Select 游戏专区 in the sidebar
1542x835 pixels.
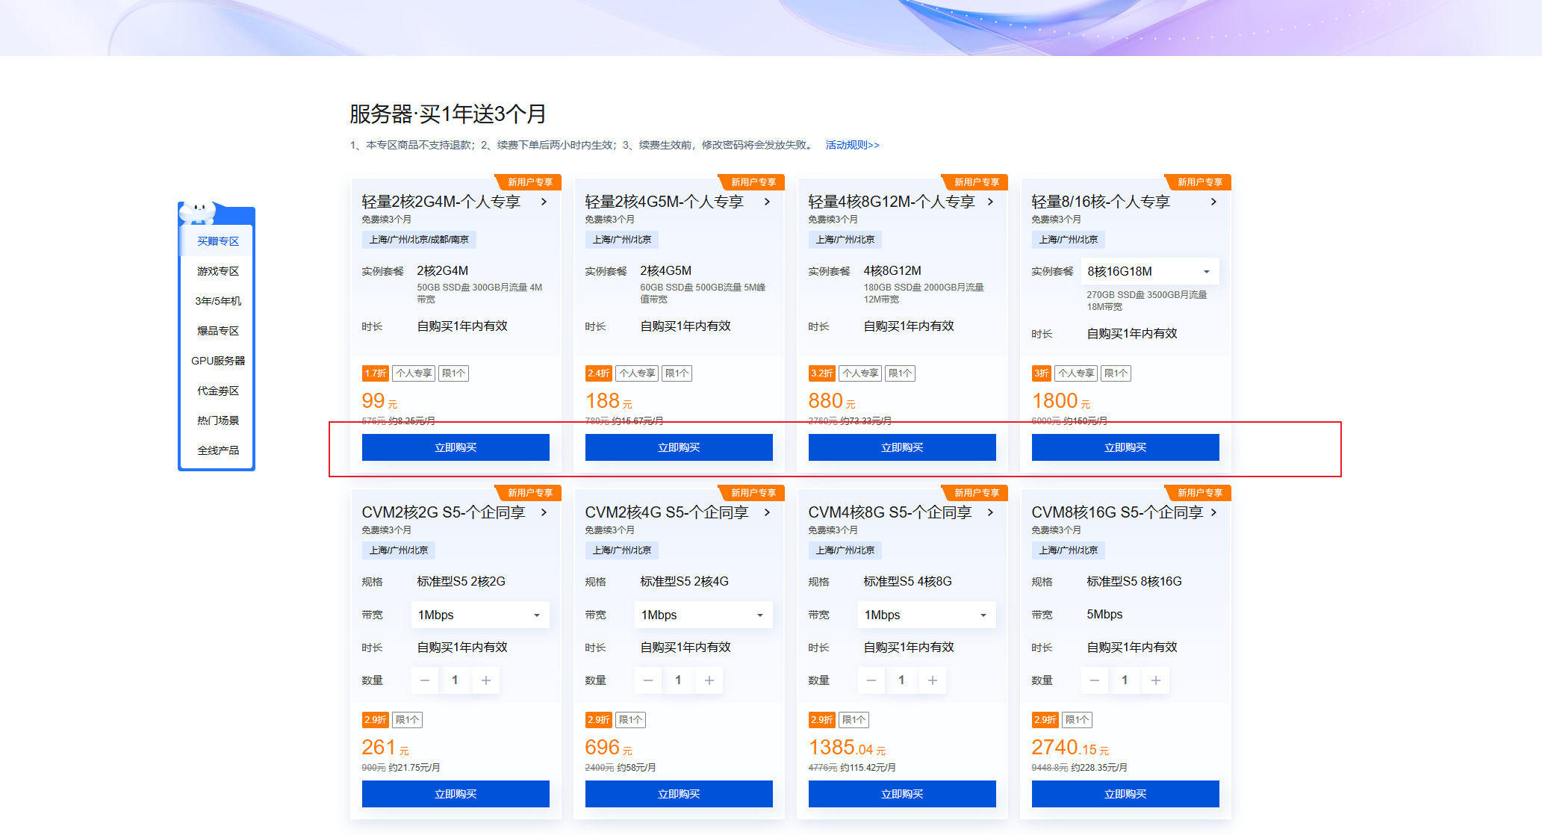coord(217,270)
